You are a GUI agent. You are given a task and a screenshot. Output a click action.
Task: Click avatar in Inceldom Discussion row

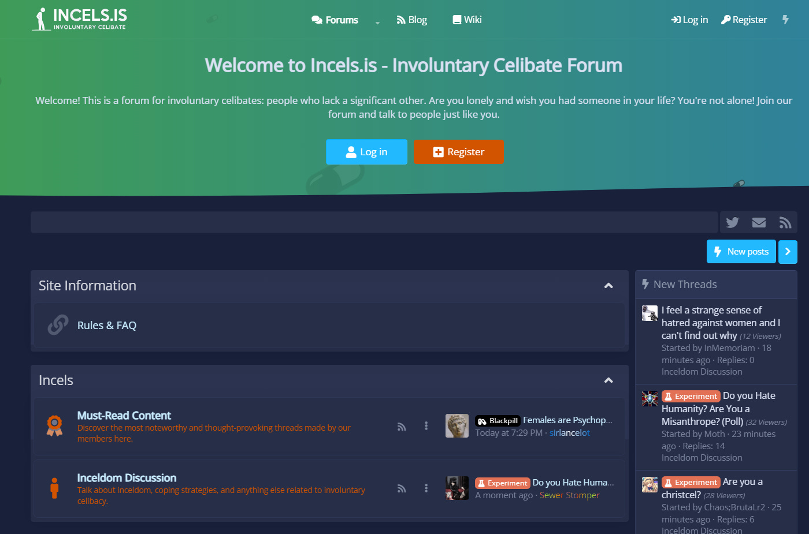(x=457, y=488)
